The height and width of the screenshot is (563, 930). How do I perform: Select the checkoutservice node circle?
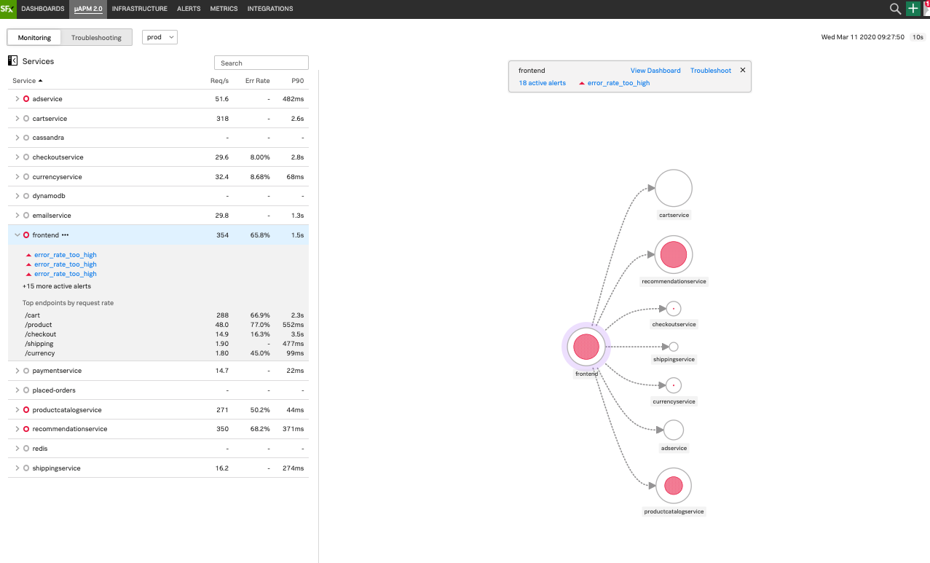pyautogui.click(x=674, y=309)
